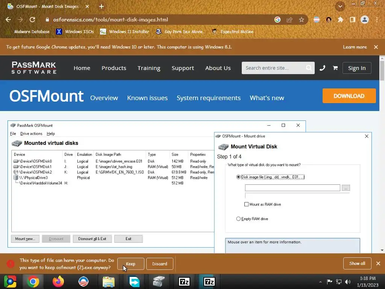The width and height of the screenshot is (385, 289).
Task: Open the shopping cart icon
Action: (335, 68)
